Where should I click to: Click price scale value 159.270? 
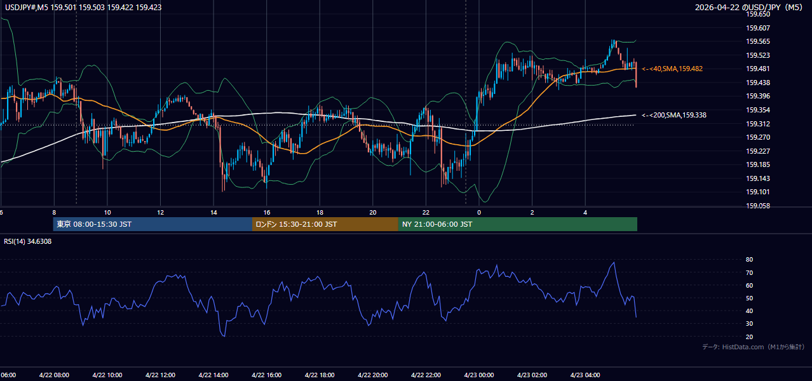click(758, 137)
